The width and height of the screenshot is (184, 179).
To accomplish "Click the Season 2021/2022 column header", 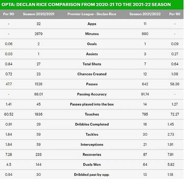I will (x=145, y=14).
